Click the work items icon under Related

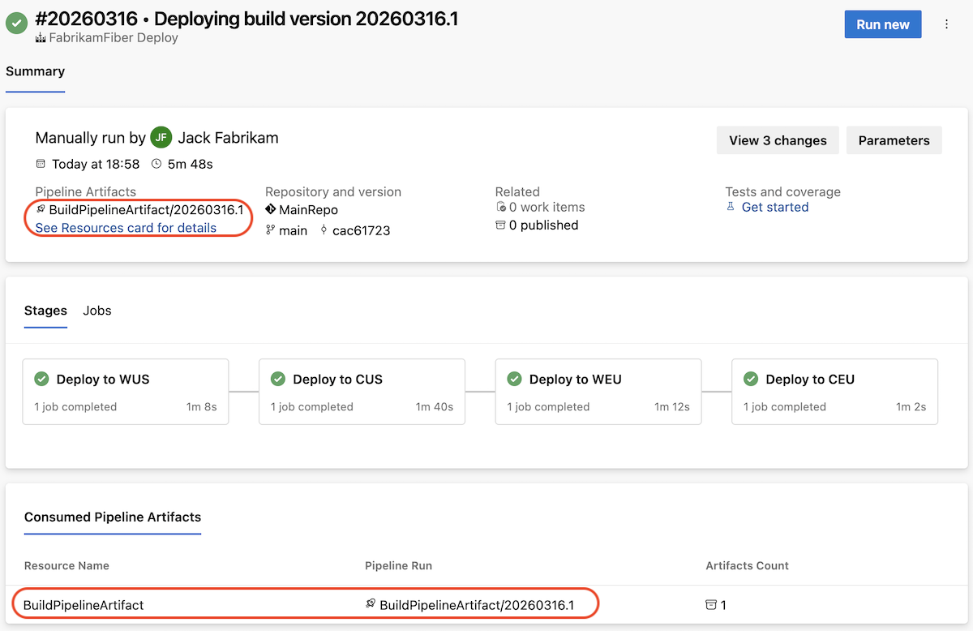click(x=500, y=208)
